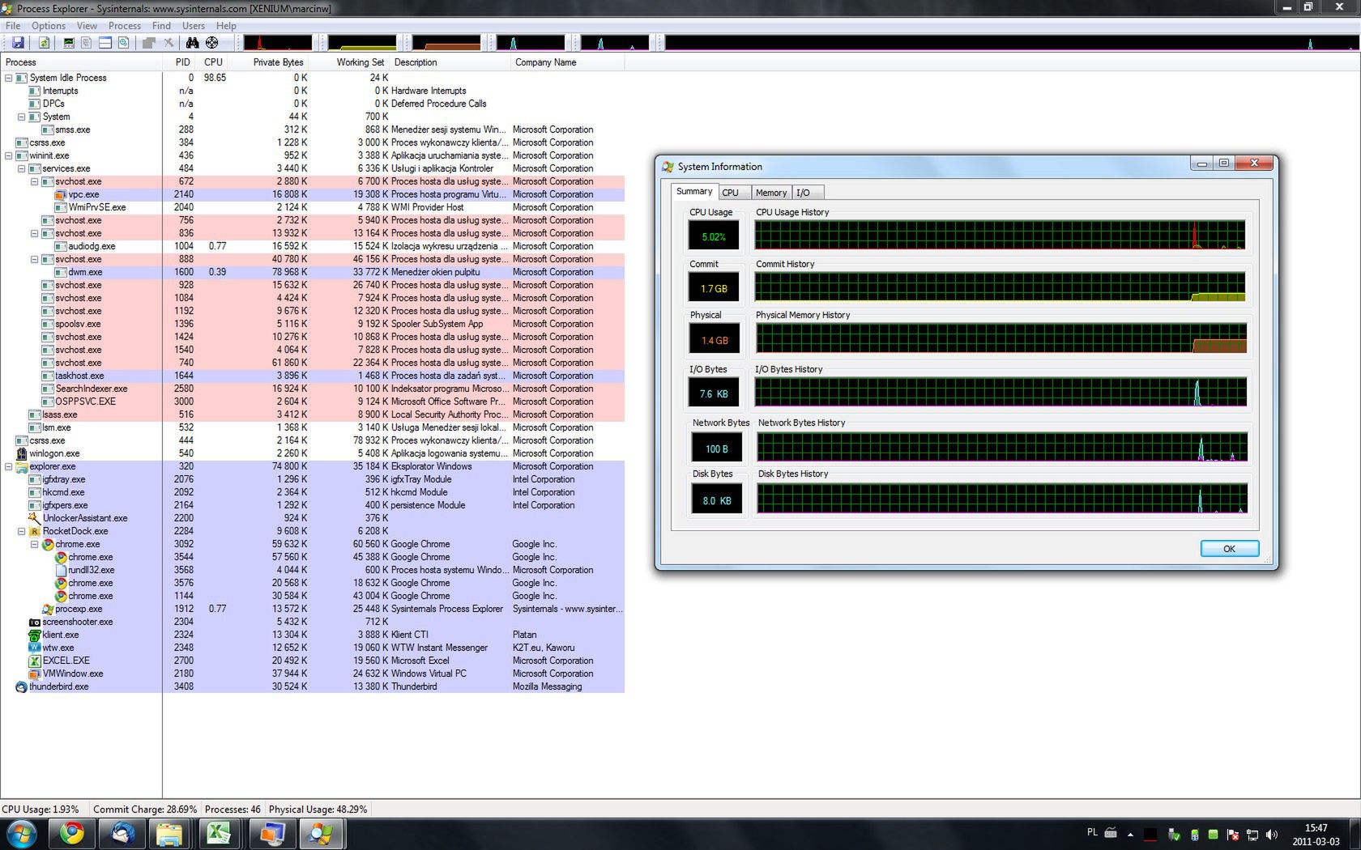Image resolution: width=1361 pixels, height=850 pixels.
Task: Open Excel from the taskbar
Action: [x=219, y=833]
